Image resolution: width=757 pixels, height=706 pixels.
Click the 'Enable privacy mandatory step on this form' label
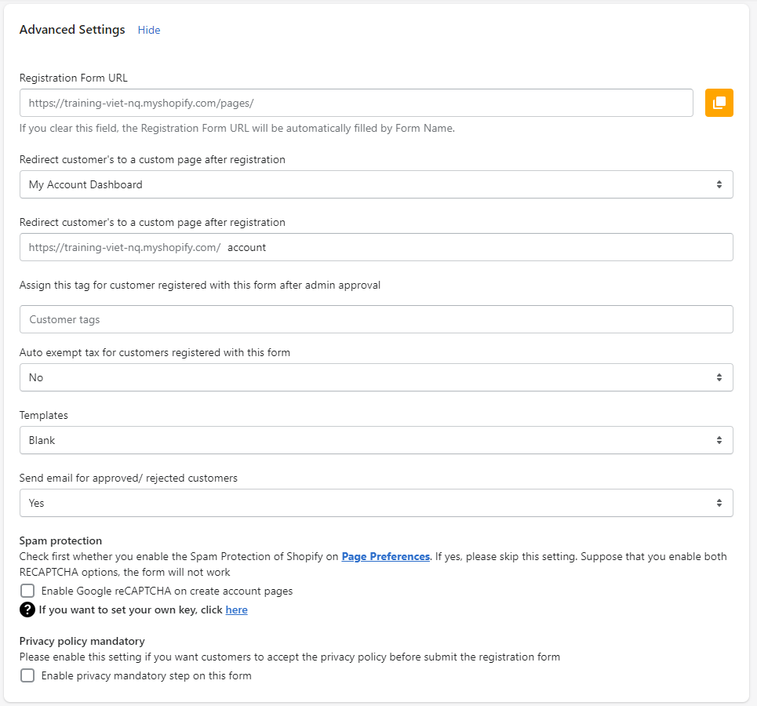click(x=146, y=675)
